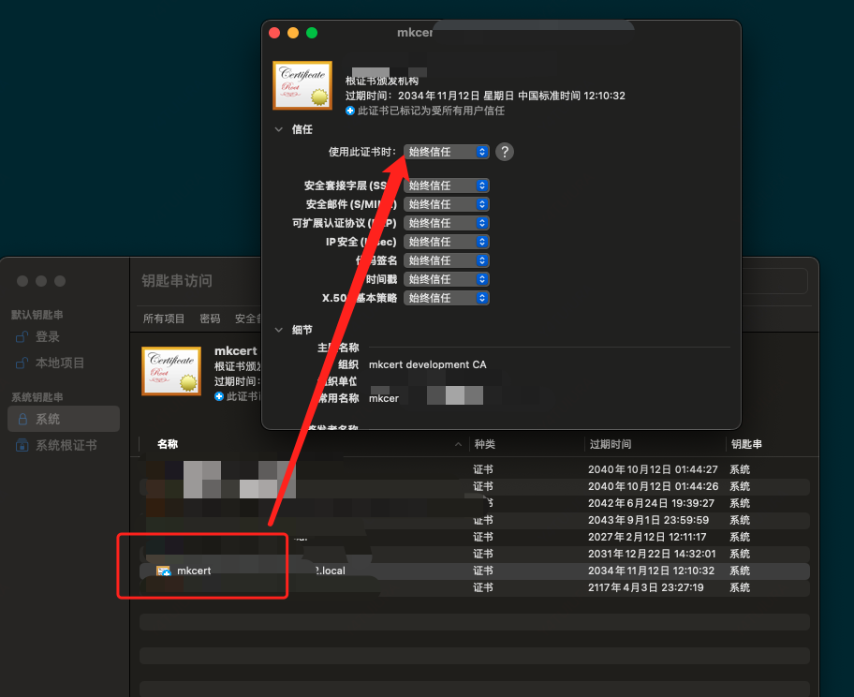This screenshot has height=697, width=854.
Task: Click blue plus trust badge in mkcert dialog
Action: 350,111
